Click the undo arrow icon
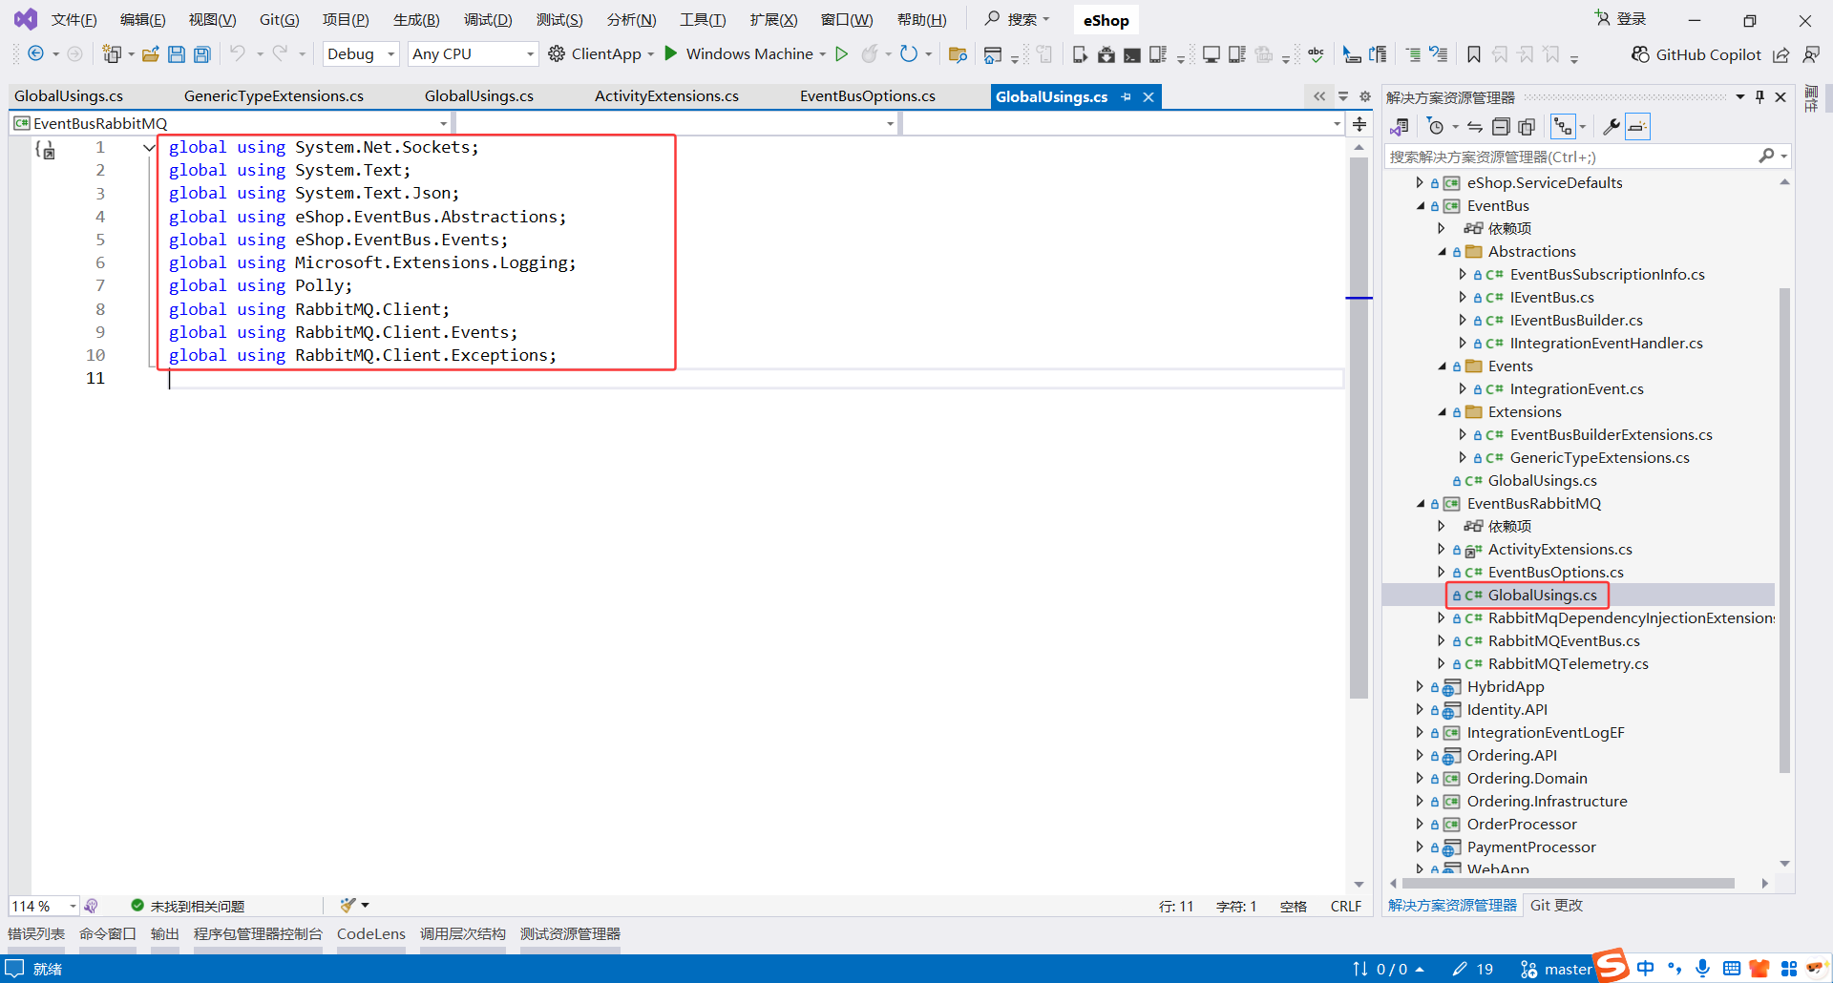The height and width of the screenshot is (983, 1833). click(237, 53)
